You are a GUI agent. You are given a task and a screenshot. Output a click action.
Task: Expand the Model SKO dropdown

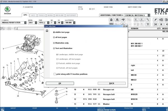coord(36,23)
